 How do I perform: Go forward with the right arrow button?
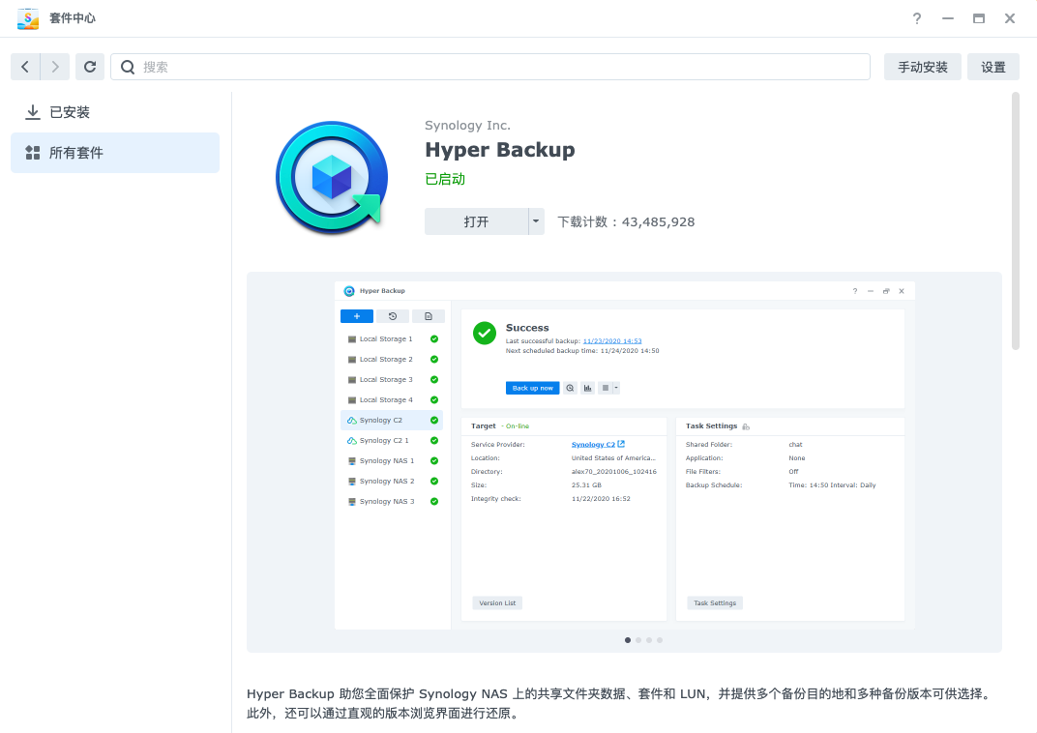[x=55, y=67]
